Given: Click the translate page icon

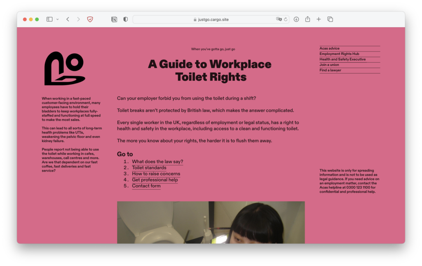Looking at the screenshot, I should pyautogui.click(x=279, y=19).
